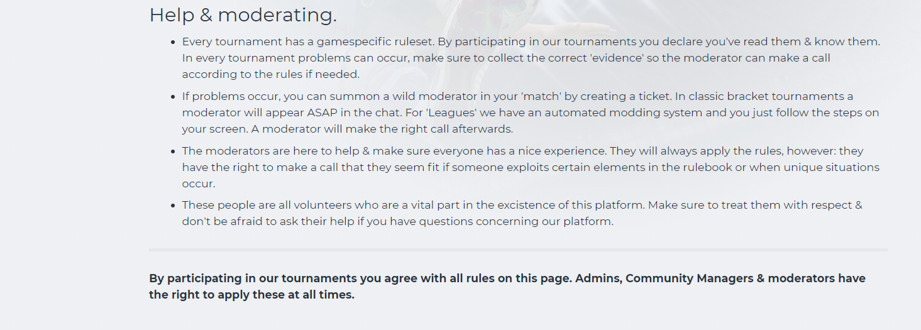Click the bullet marker before 'These people are all volunteers'
Image resolution: width=921 pixels, height=330 pixels.
pyautogui.click(x=173, y=206)
